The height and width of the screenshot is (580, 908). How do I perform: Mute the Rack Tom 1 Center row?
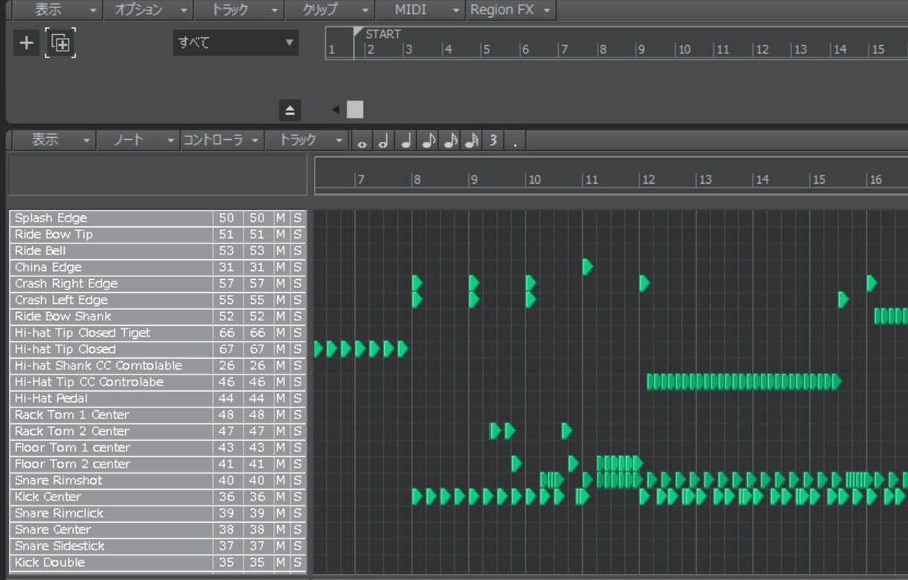(281, 415)
